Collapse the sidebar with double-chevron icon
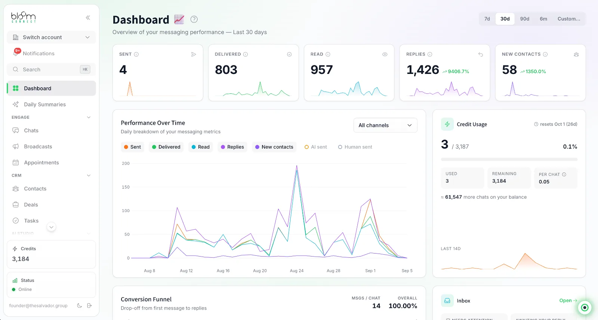598x320 pixels. [x=88, y=18]
